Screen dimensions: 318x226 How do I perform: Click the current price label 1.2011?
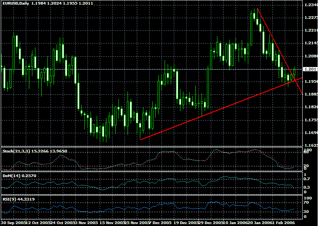[311, 69]
